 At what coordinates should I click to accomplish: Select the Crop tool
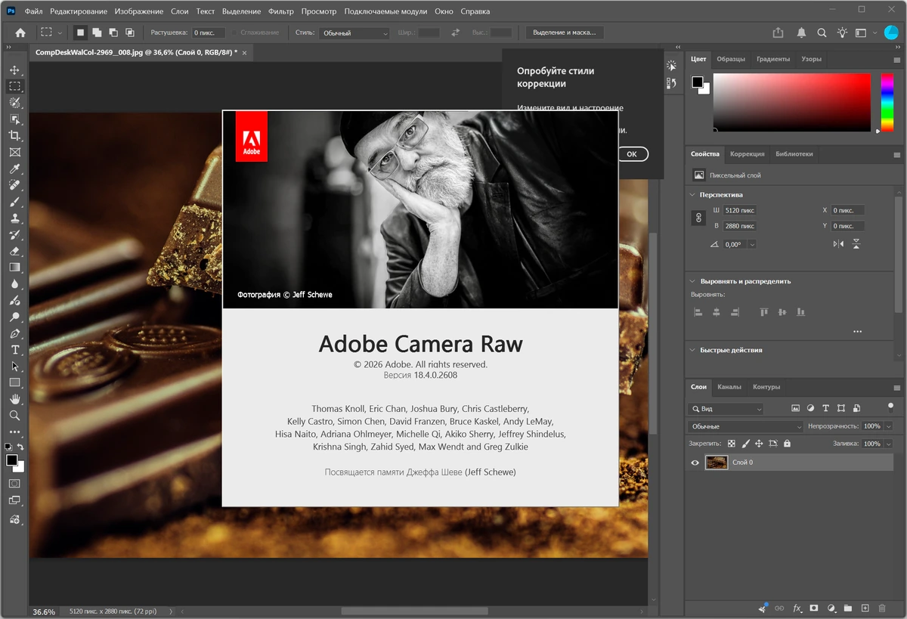tap(14, 135)
